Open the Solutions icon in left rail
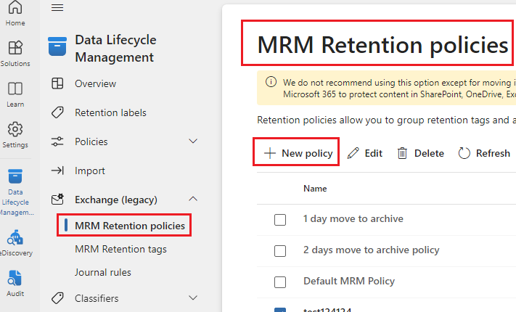Image resolution: width=516 pixels, height=312 pixels. click(x=15, y=48)
